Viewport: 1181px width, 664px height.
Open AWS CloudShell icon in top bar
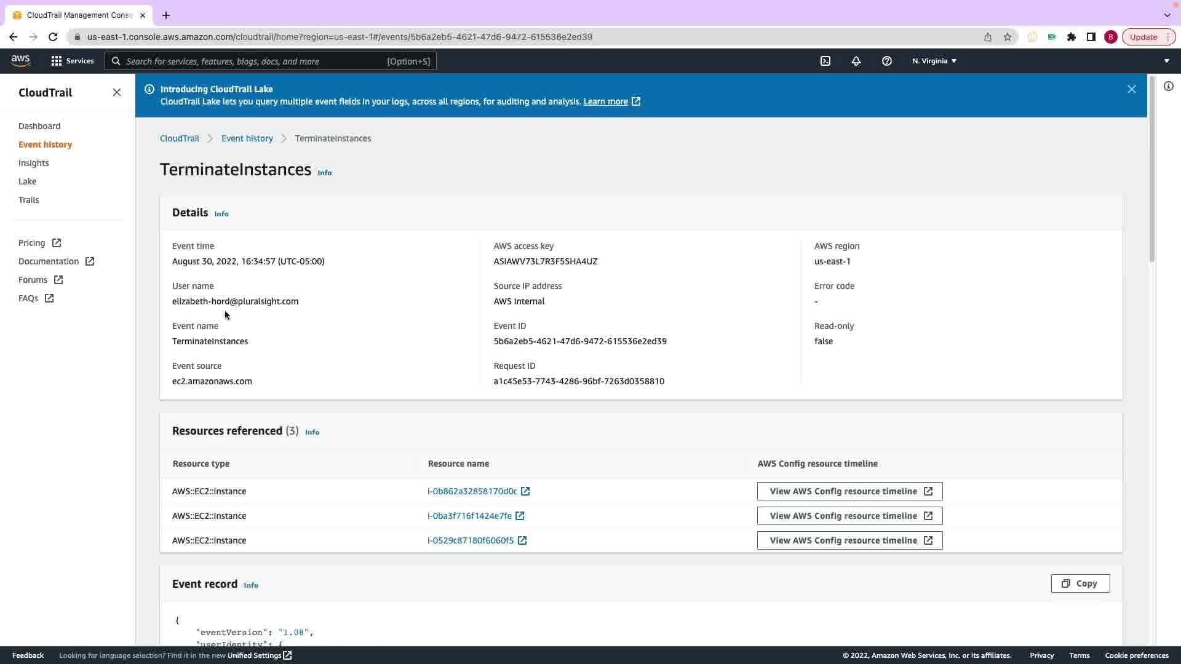tap(825, 61)
